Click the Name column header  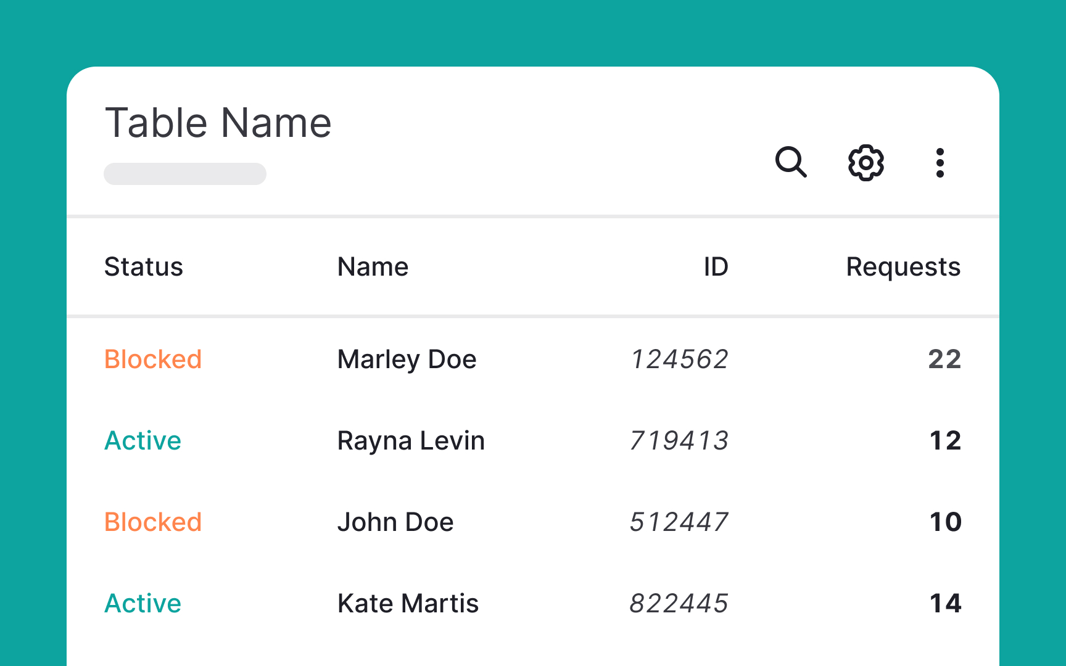tap(373, 266)
